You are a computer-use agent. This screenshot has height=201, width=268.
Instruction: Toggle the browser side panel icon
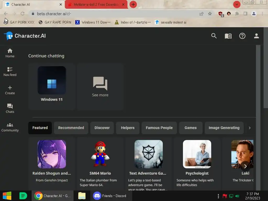(245, 14)
